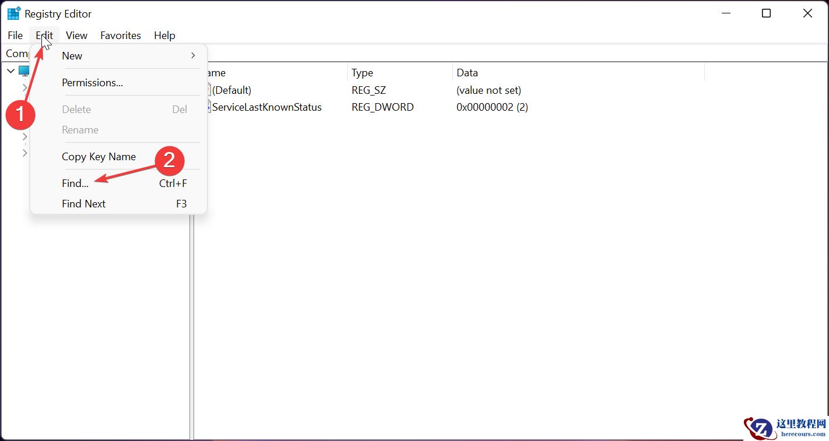Open the New submenu arrow
This screenshot has height=441, width=829.
[192, 56]
